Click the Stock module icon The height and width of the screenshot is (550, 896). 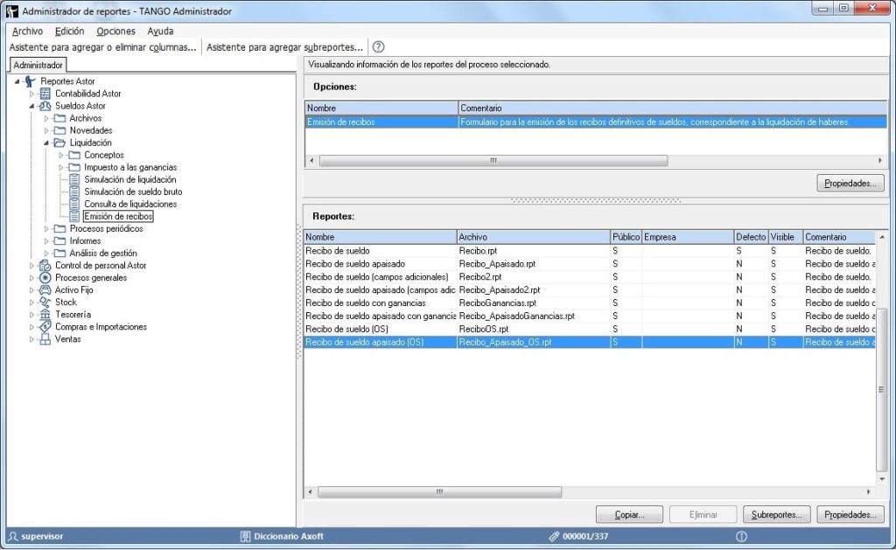click(45, 303)
